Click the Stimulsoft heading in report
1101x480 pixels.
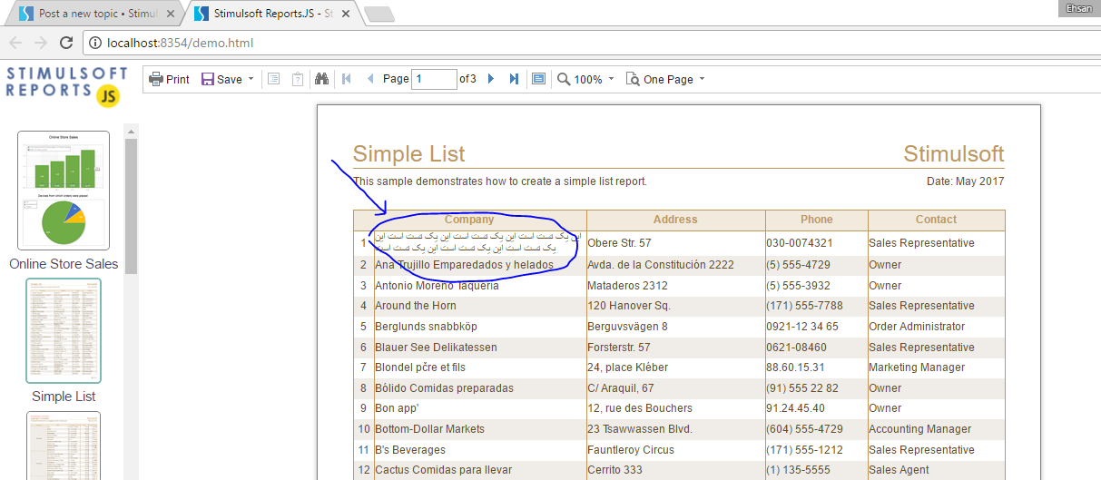[x=954, y=153]
